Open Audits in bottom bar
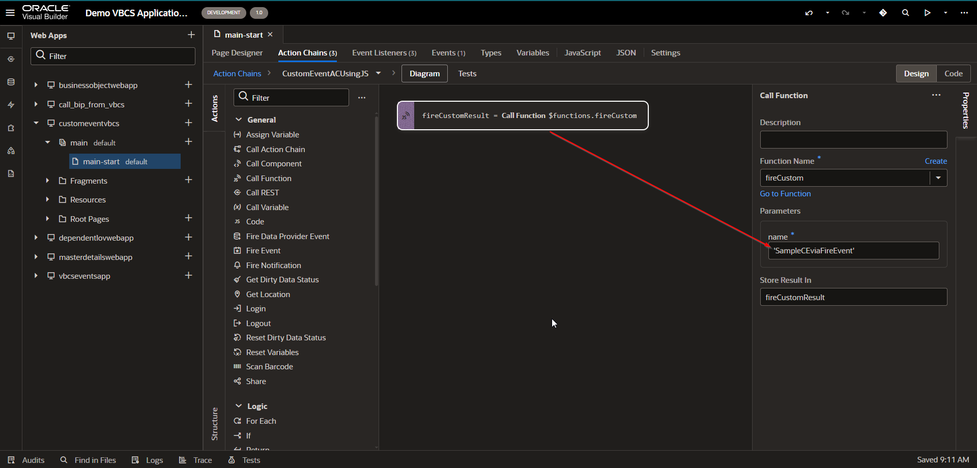The width and height of the screenshot is (977, 468). tap(27, 460)
